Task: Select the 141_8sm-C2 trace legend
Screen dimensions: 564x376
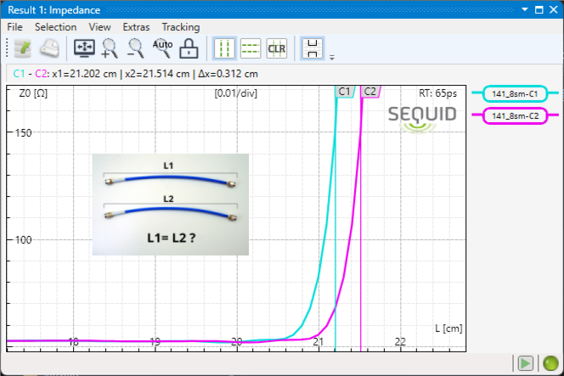Action: [516, 115]
